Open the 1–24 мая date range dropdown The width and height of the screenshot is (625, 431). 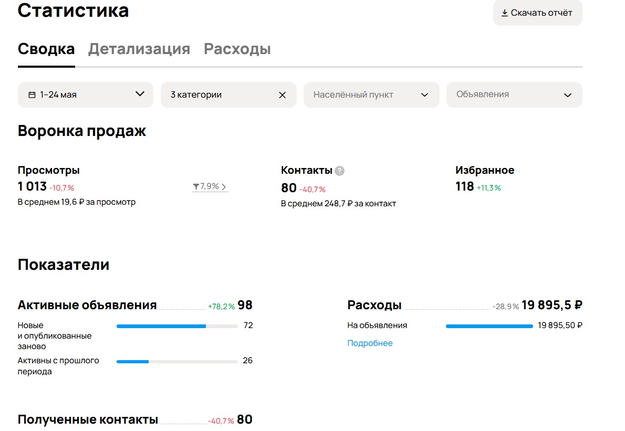pyautogui.click(x=85, y=95)
